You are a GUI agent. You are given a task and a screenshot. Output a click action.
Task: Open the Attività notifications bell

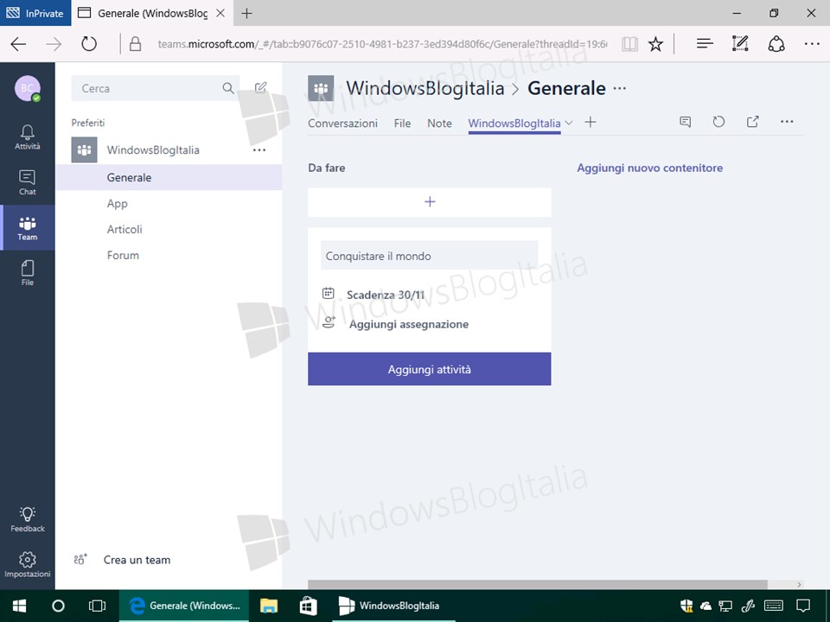click(x=27, y=137)
